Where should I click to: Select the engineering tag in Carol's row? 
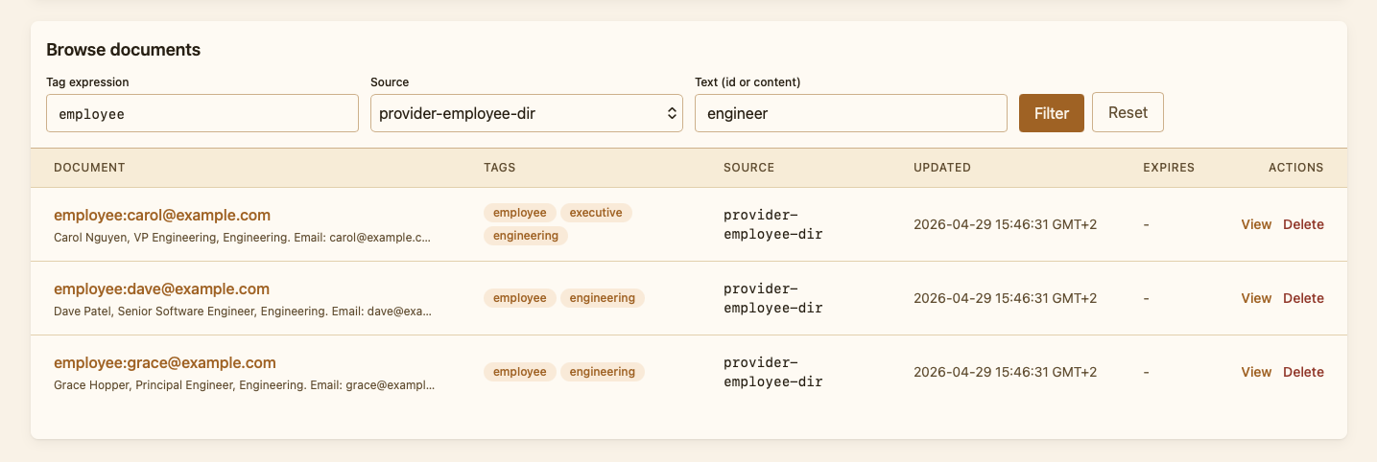pos(526,235)
